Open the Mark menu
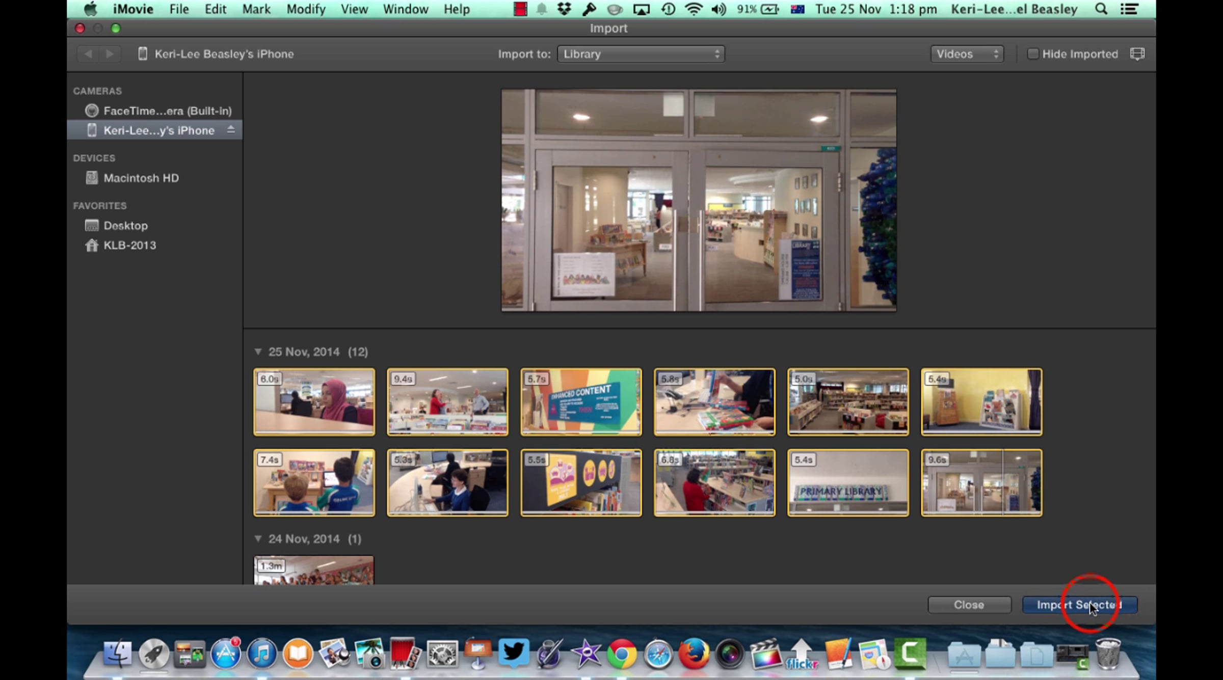The image size is (1223, 680). click(256, 9)
